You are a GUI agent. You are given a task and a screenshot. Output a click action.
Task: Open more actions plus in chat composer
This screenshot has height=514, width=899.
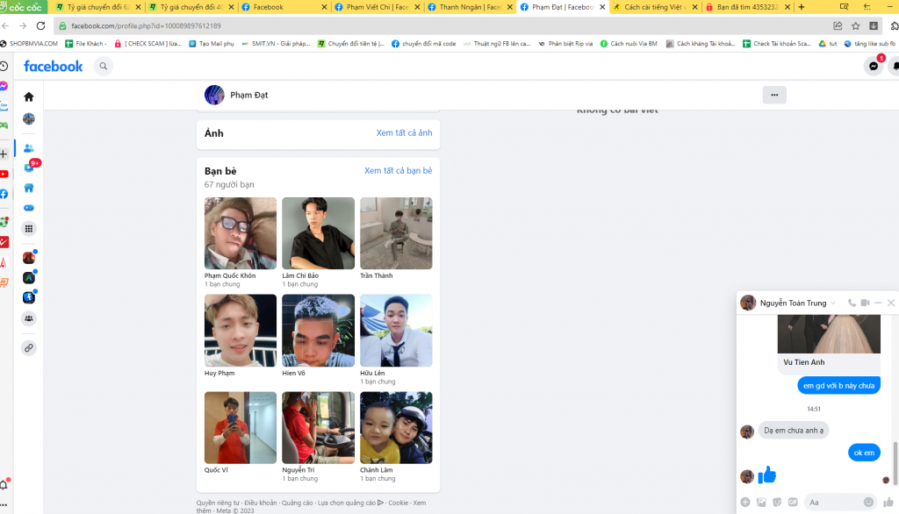click(x=745, y=502)
